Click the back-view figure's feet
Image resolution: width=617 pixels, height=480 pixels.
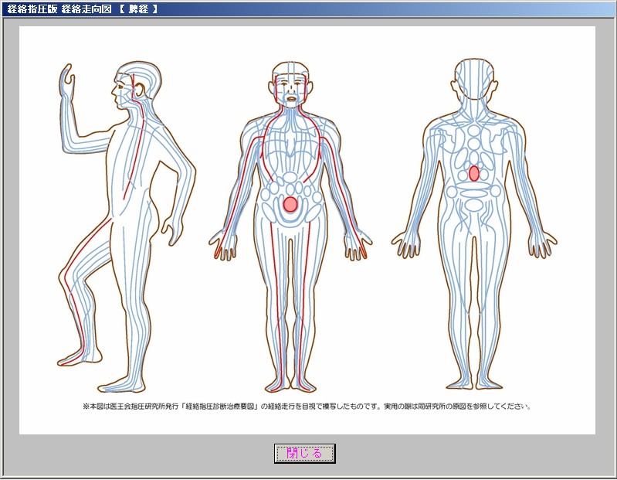point(474,383)
